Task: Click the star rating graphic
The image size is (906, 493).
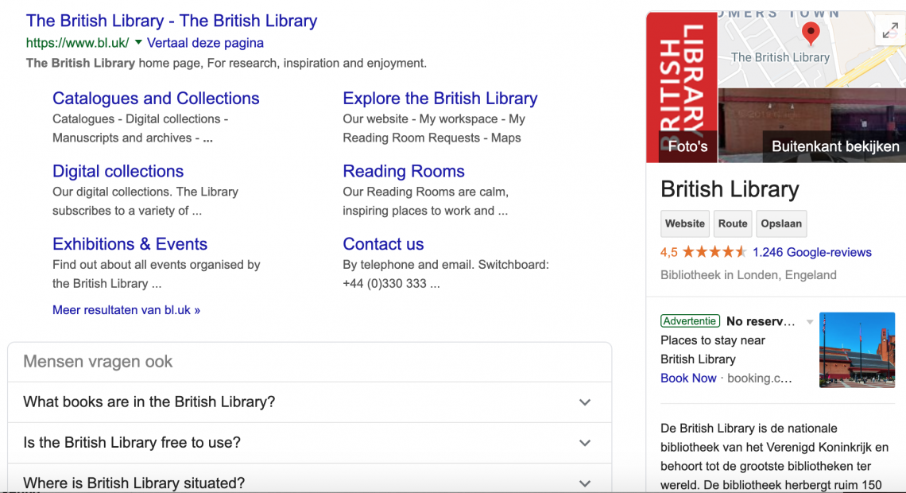Action: [714, 252]
